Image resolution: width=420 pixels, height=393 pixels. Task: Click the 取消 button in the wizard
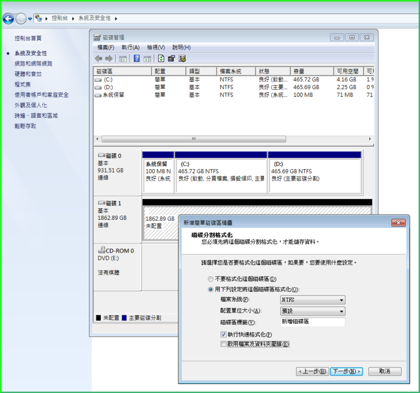pyautogui.click(x=384, y=371)
